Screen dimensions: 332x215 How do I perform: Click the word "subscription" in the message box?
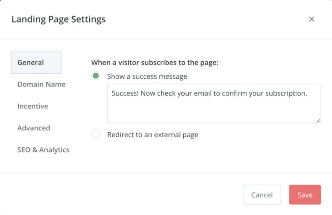(x=284, y=93)
